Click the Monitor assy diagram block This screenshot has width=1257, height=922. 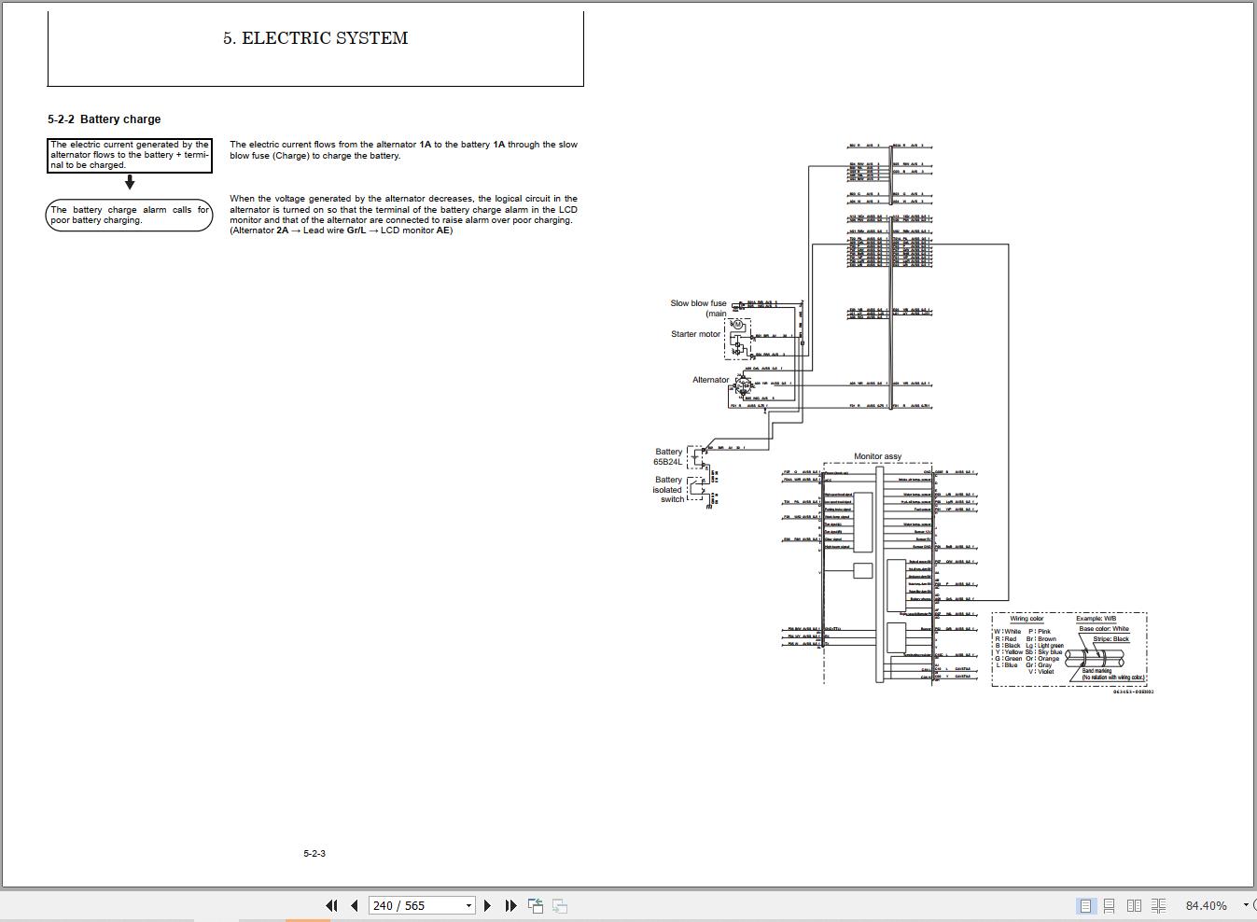877,571
